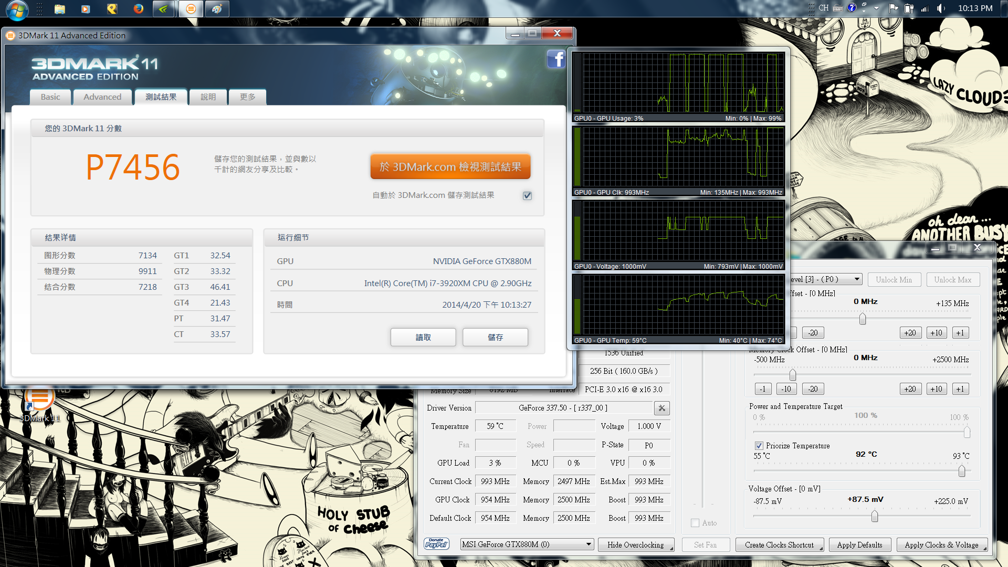Click the power target slider handle
The width and height of the screenshot is (1008, 567).
[x=967, y=432]
